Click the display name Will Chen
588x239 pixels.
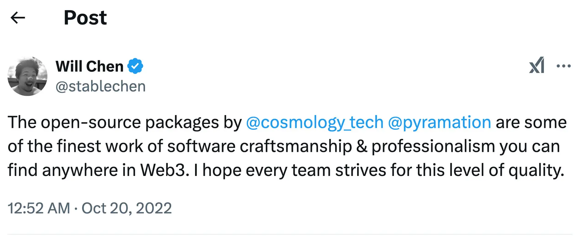tap(90, 66)
